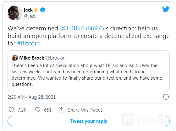Like the tweet with heart icon

pos(11,110)
